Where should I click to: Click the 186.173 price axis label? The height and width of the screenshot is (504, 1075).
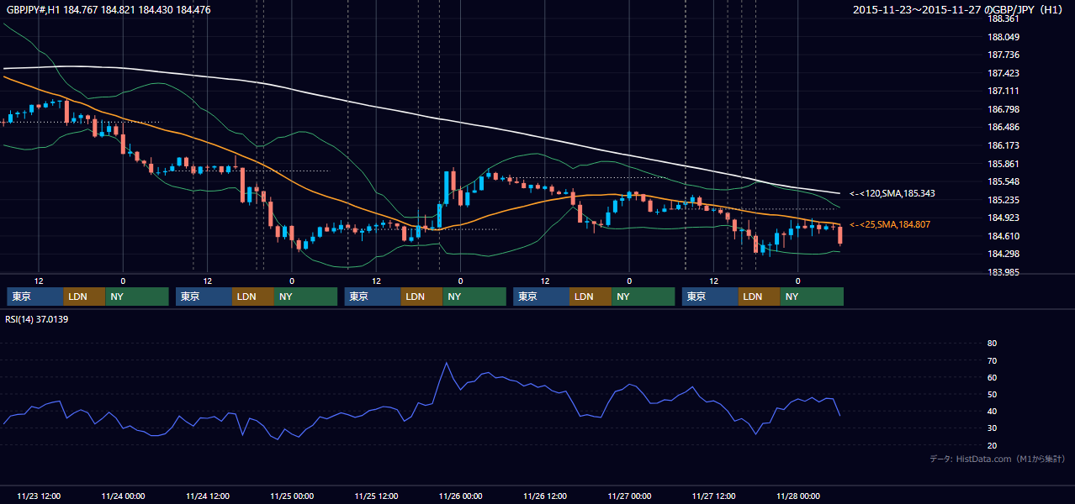point(1004,145)
